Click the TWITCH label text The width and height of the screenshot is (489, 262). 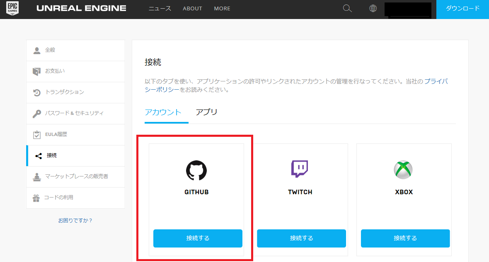[300, 192]
